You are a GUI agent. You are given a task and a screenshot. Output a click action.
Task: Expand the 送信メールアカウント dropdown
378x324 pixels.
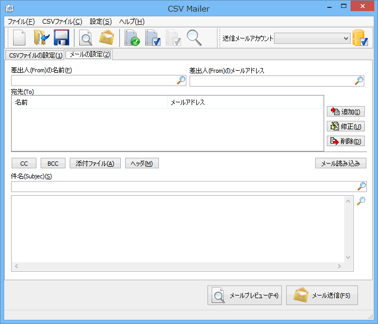point(346,38)
